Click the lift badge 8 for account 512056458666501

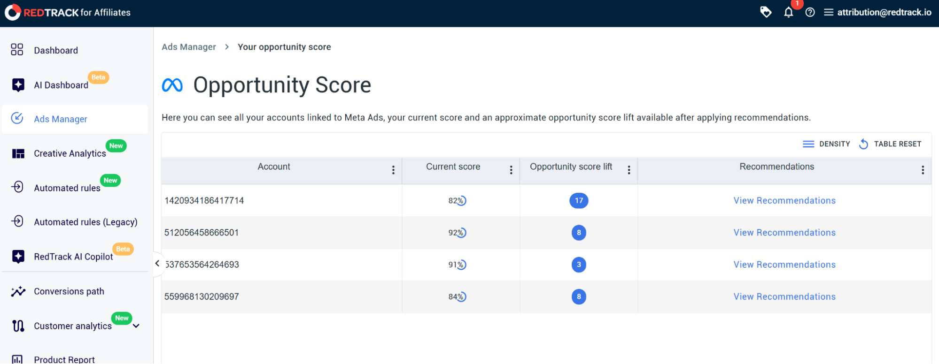point(579,233)
